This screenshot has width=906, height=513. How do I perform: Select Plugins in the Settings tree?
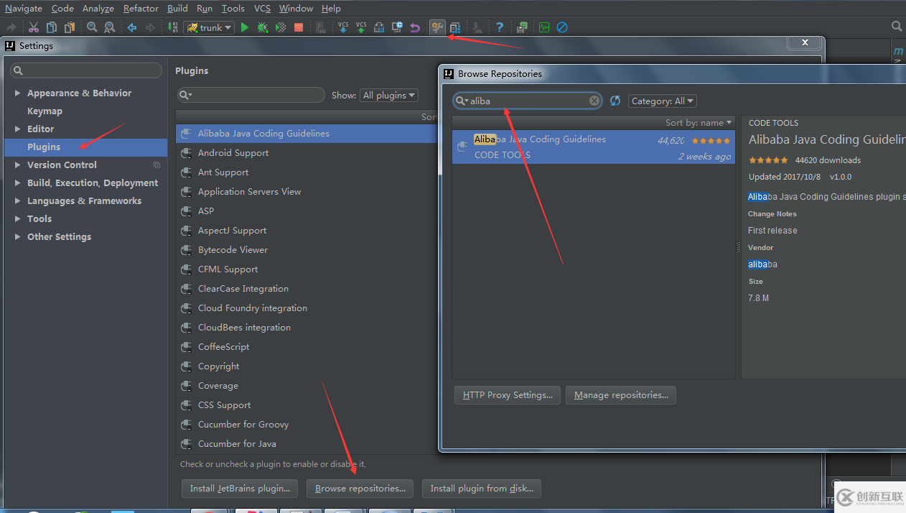coord(86,147)
